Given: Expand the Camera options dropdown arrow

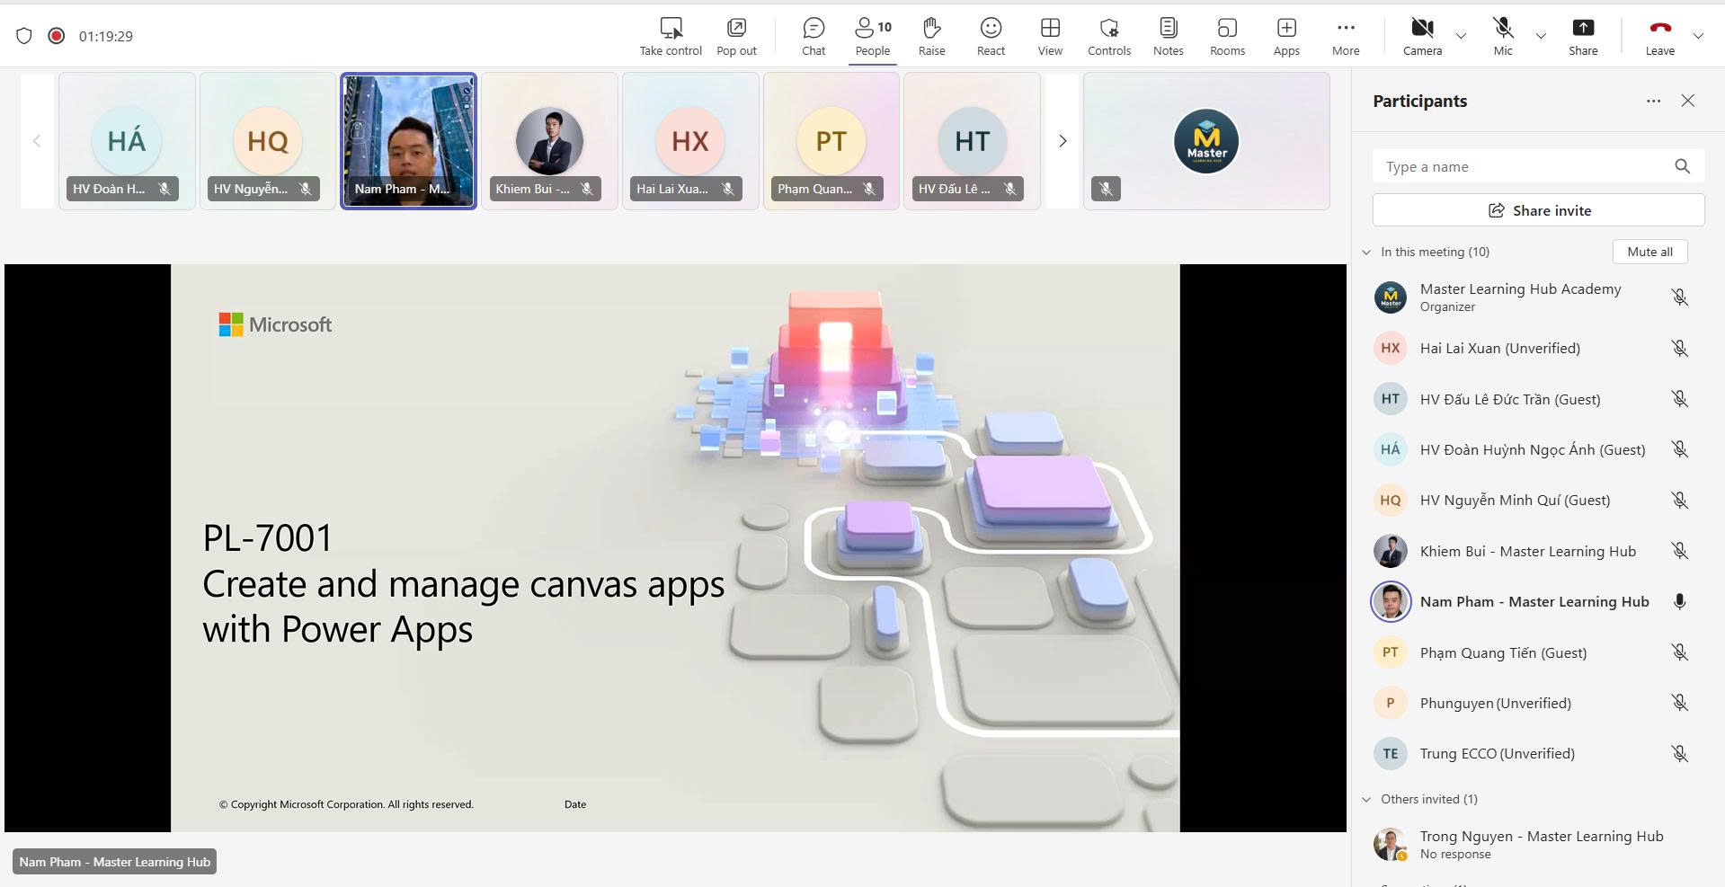Looking at the screenshot, I should tap(1461, 36).
